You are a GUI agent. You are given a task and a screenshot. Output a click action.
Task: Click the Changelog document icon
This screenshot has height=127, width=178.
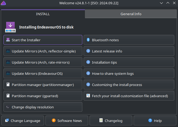pyautogui.click(x=101, y=121)
